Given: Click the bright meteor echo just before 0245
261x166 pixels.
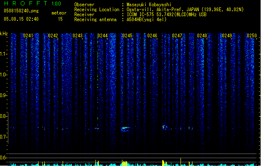Looking at the screenshot, I should 126,129.
